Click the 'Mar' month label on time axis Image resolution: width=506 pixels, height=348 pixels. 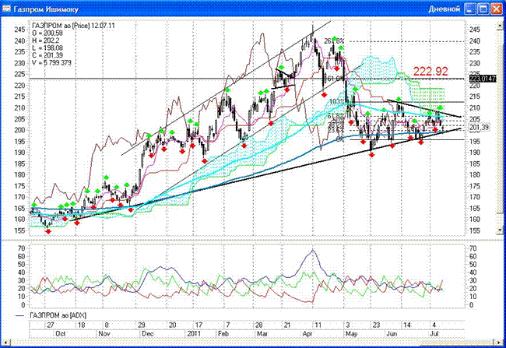coord(262,334)
